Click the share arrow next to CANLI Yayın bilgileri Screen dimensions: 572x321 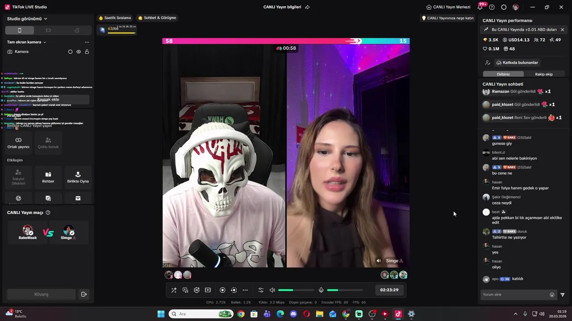point(307,7)
